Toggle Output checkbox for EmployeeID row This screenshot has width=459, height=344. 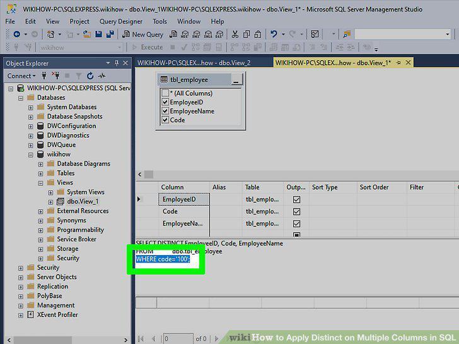pos(296,200)
